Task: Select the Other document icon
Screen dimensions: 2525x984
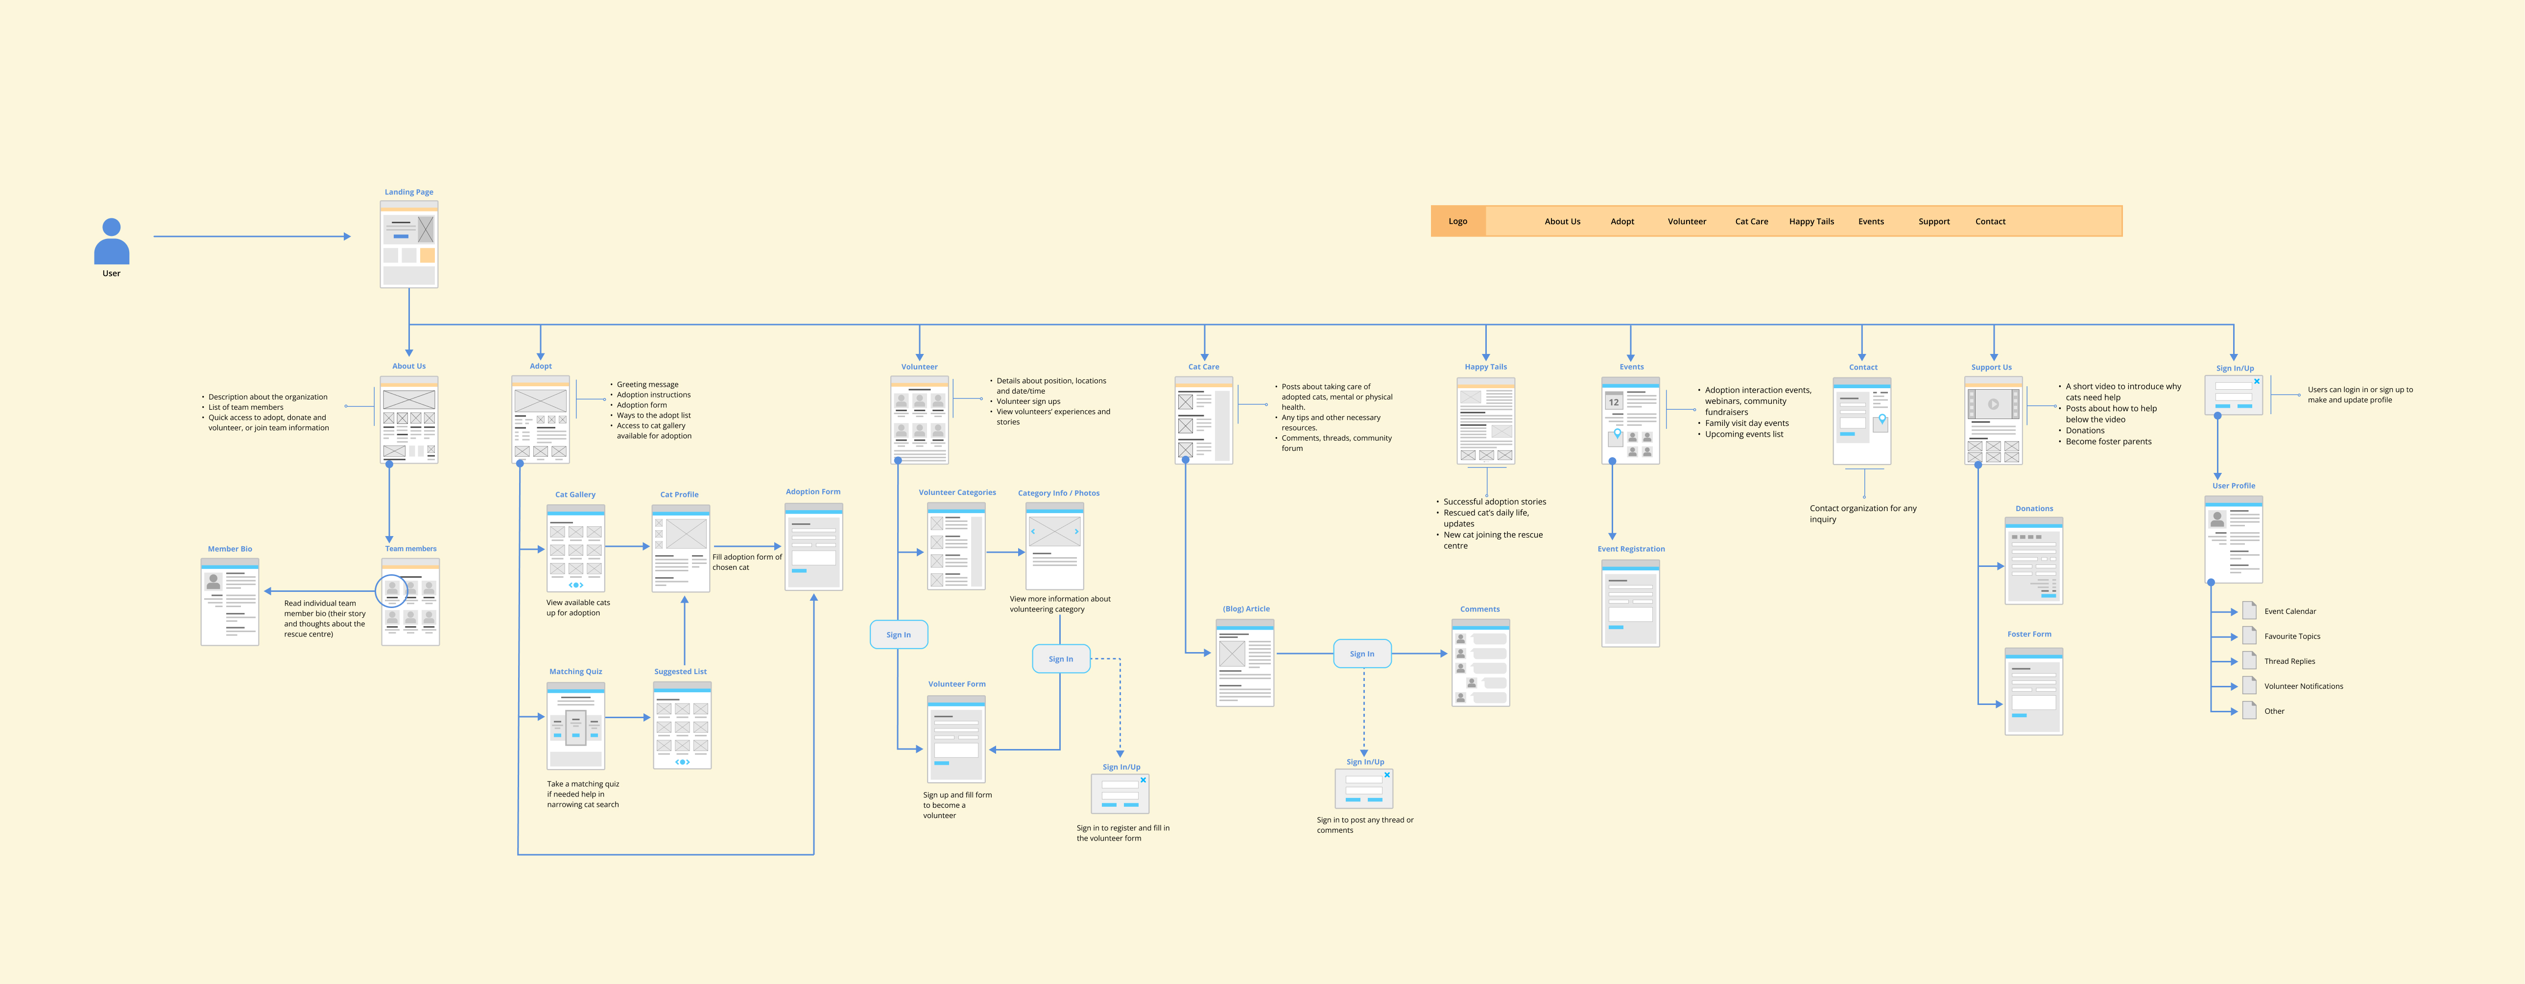Action: point(2250,710)
